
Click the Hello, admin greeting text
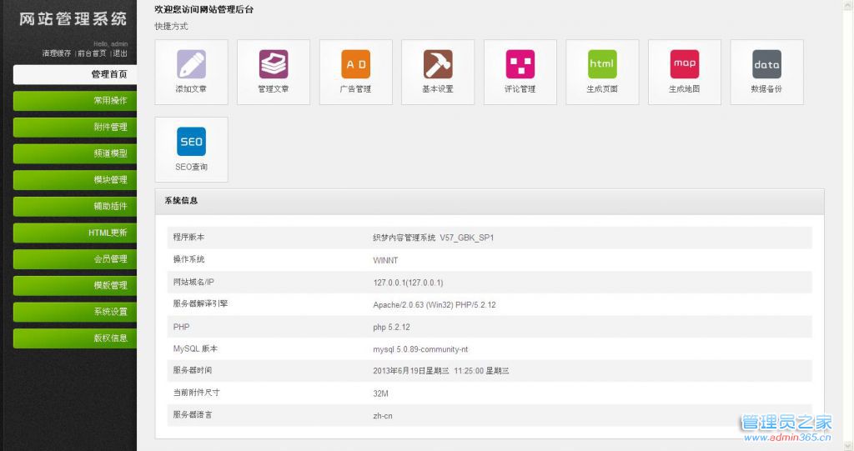111,43
